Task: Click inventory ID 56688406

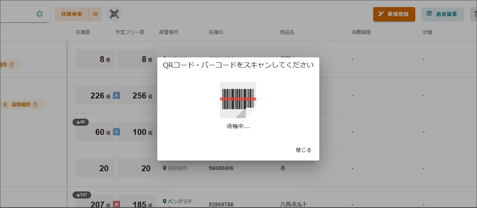Action: point(221,168)
